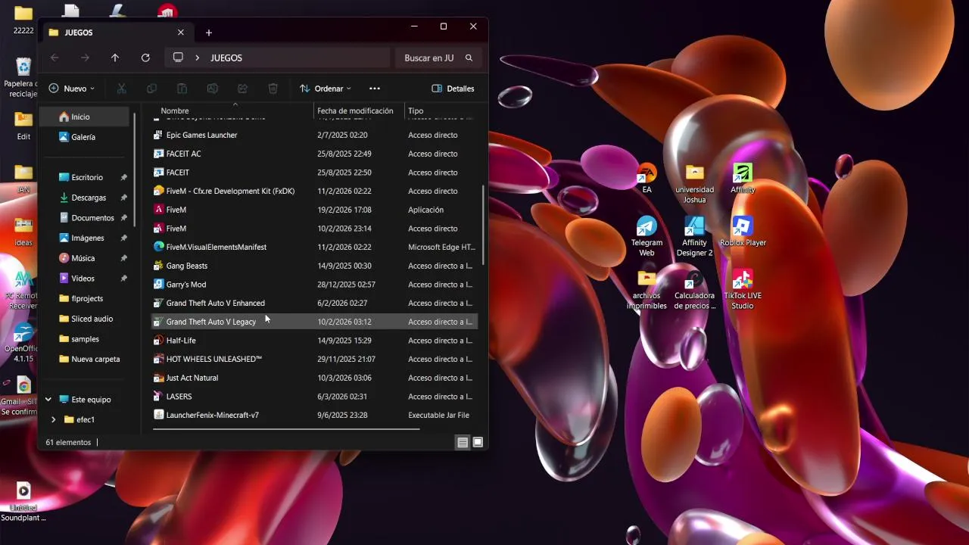The image size is (969, 545).
Task: Click JUEGOS in address breadcrumb
Action: (x=226, y=58)
